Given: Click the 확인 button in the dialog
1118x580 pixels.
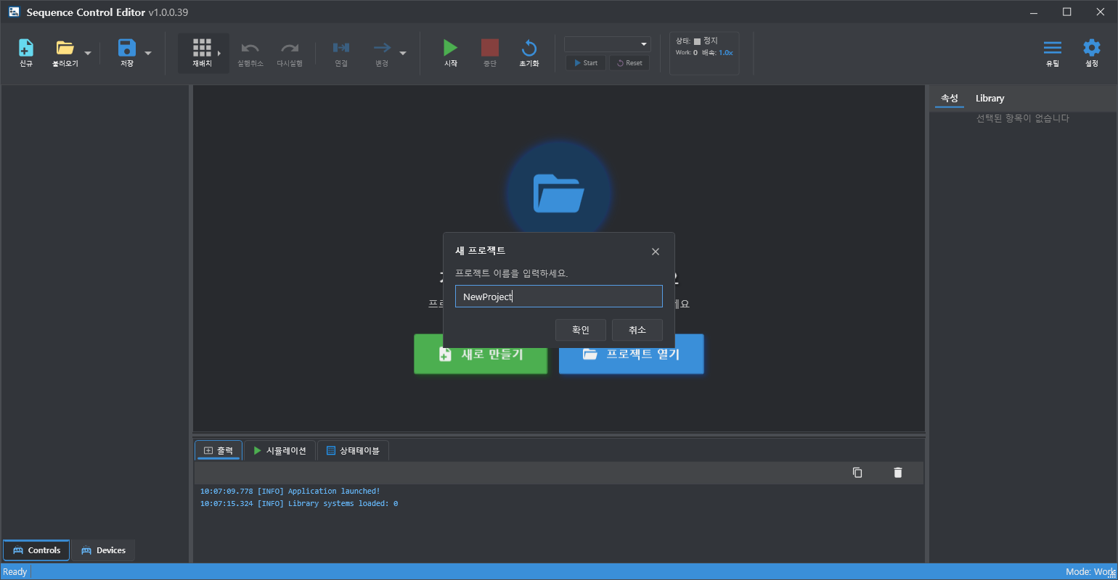Looking at the screenshot, I should pyautogui.click(x=581, y=330).
